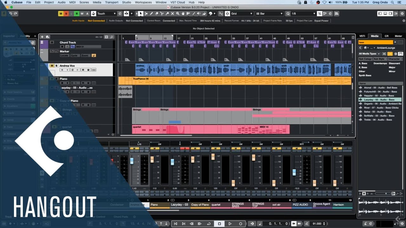Open the MIDI menu

tap(72, 2)
